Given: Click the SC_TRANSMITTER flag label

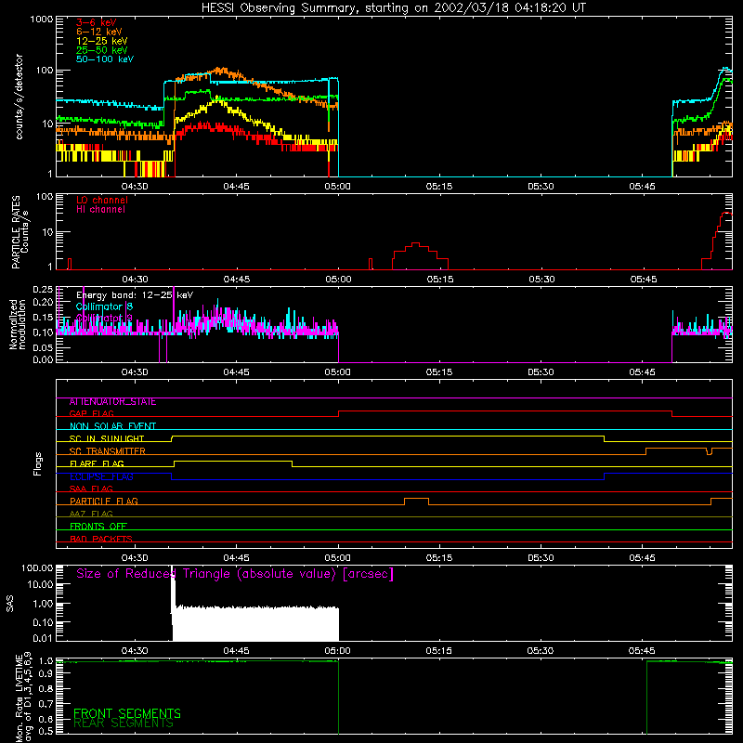Looking at the screenshot, I should (x=107, y=451).
